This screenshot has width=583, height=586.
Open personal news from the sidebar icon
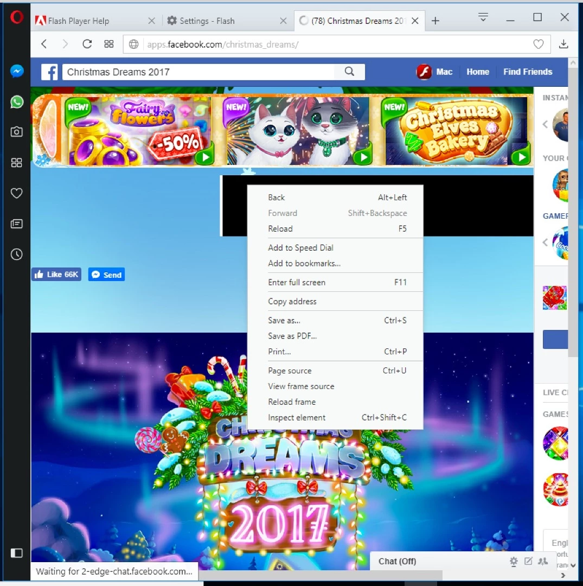coord(16,224)
